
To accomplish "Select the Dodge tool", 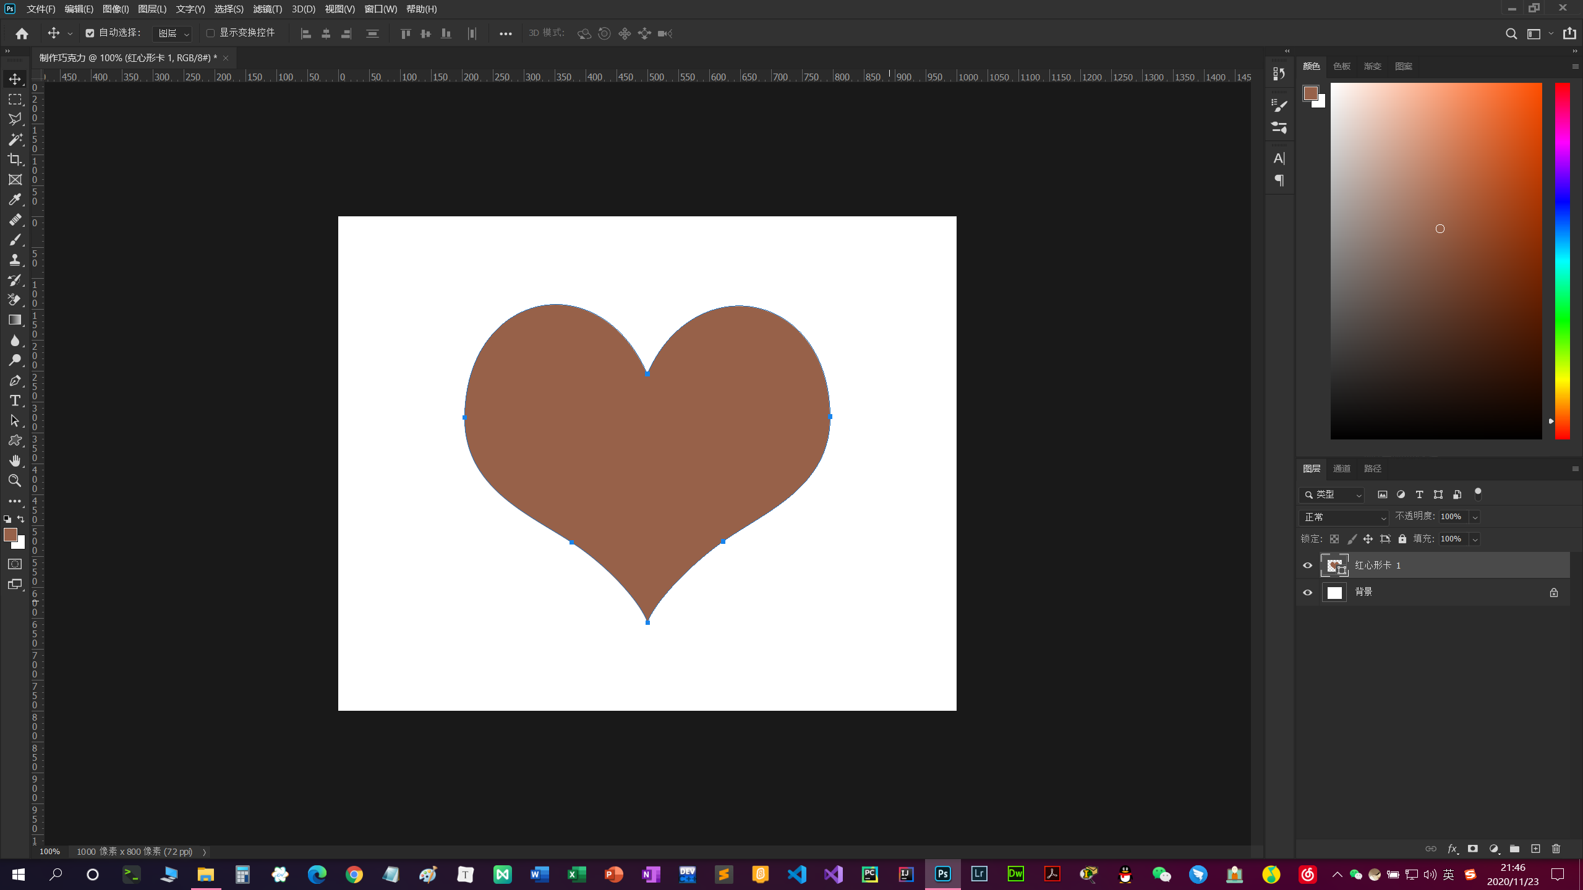I will (15, 360).
